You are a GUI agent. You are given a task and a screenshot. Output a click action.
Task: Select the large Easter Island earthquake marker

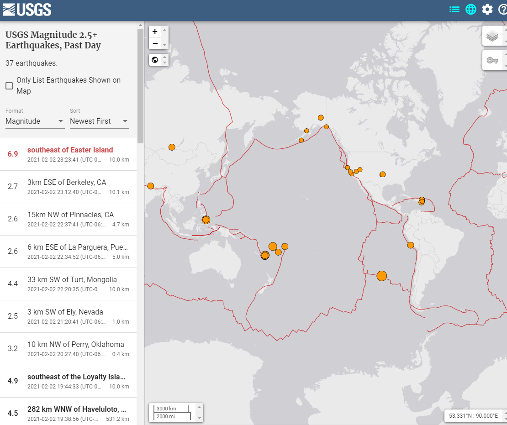pos(381,276)
